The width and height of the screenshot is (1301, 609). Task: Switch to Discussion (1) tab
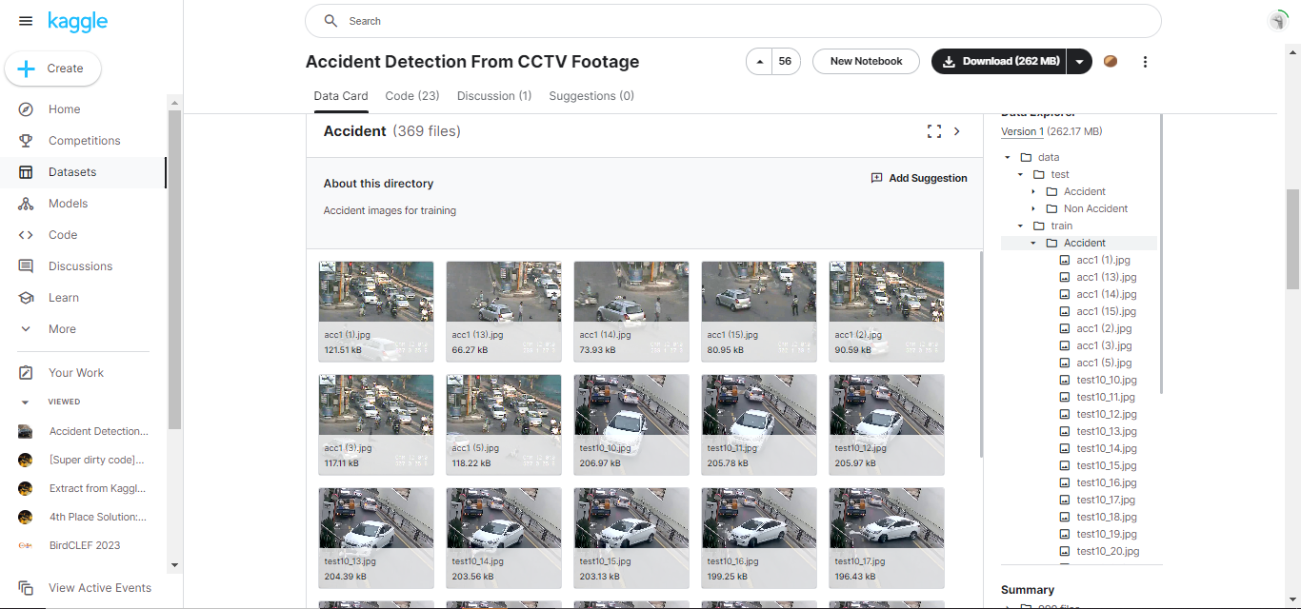click(494, 96)
